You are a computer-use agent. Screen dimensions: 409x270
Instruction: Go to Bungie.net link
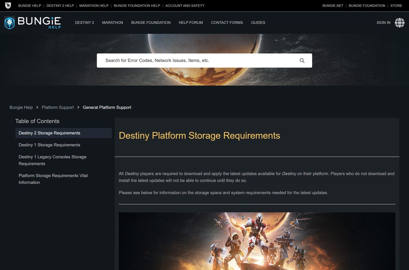click(x=333, y=5)
